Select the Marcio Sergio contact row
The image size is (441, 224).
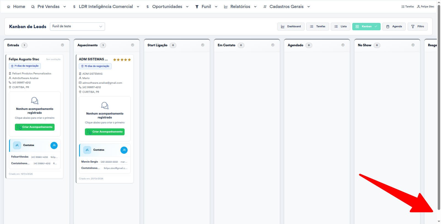(105, 162)
